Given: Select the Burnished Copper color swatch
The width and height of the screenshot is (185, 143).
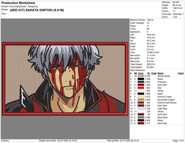Looking at the screenshot, I should tap(141, 100).
